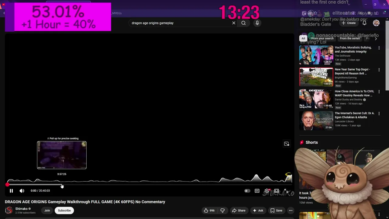Open the notifications bell
This screenshot has width=389, height=219.
(364, 23)
